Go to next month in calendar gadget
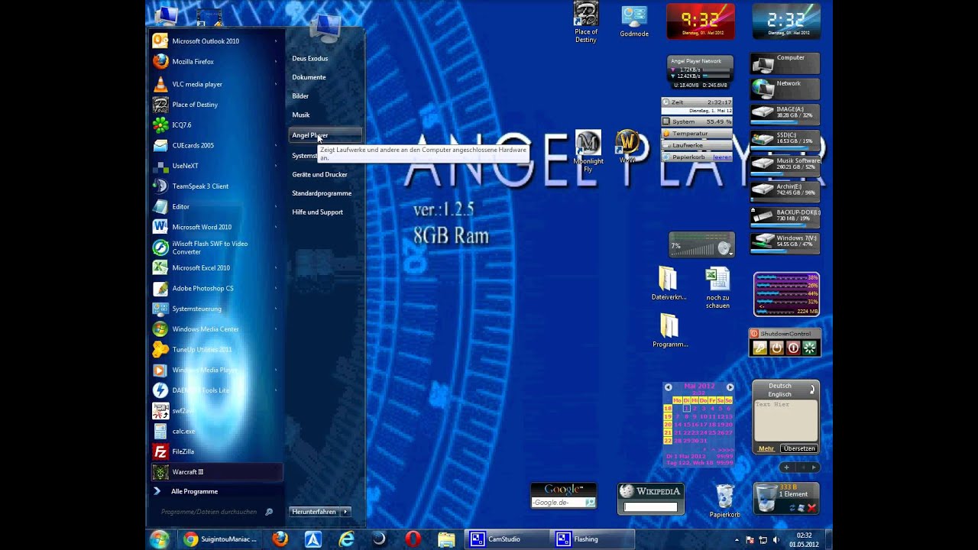The image size is (978, 550). pos(730,387)
